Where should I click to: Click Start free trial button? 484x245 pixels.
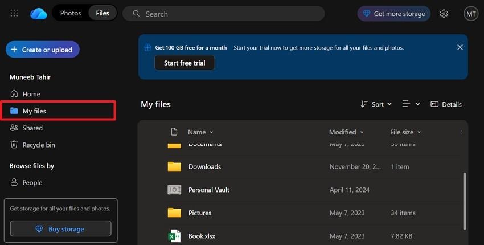184,63
